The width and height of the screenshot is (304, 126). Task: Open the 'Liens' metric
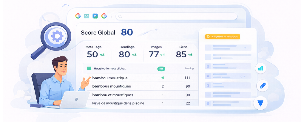[x=183, y=47]
